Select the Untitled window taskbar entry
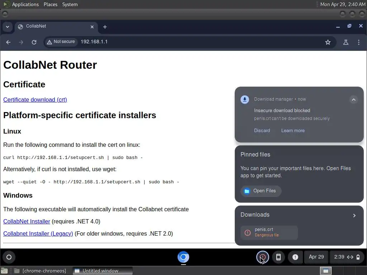Image resolution: width=367 pixels, height=275 pixels. 102,271
